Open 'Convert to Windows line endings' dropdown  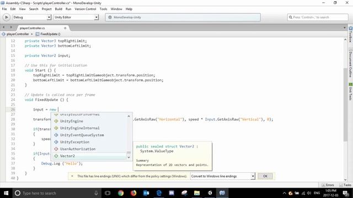[222, 176]
